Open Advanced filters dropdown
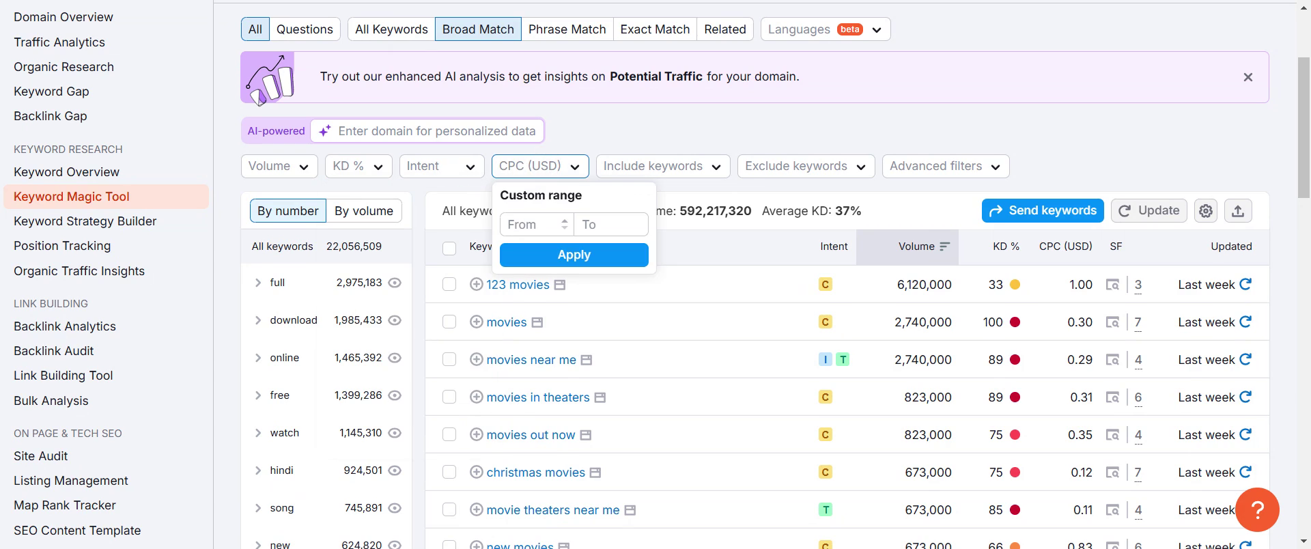The image size is (1311, 549). 946,167
